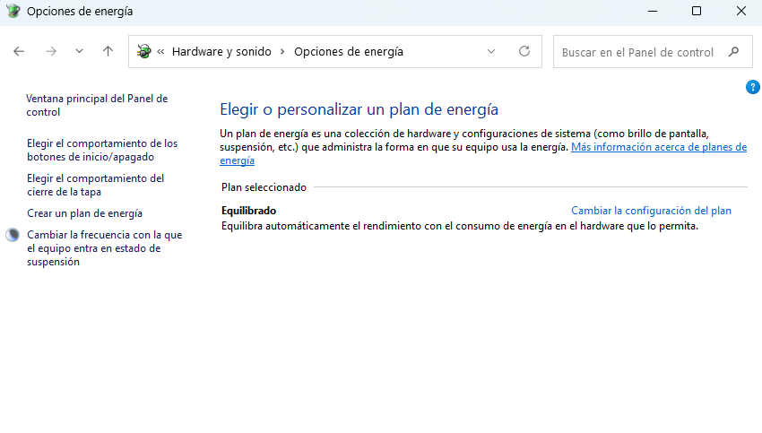Minimize the Opciones de energía window
The width and height of the screenshot is (762, 433).
653,11
